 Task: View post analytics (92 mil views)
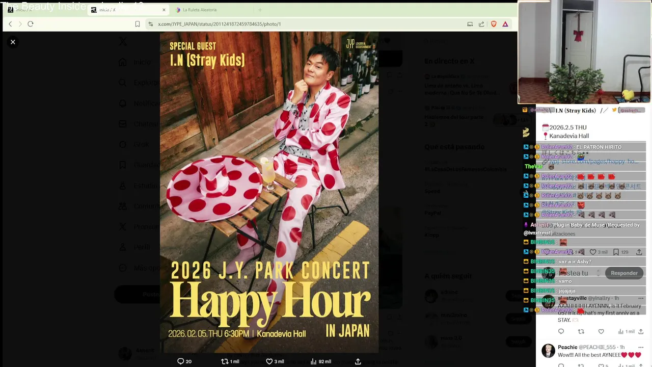tap(320, 361)
